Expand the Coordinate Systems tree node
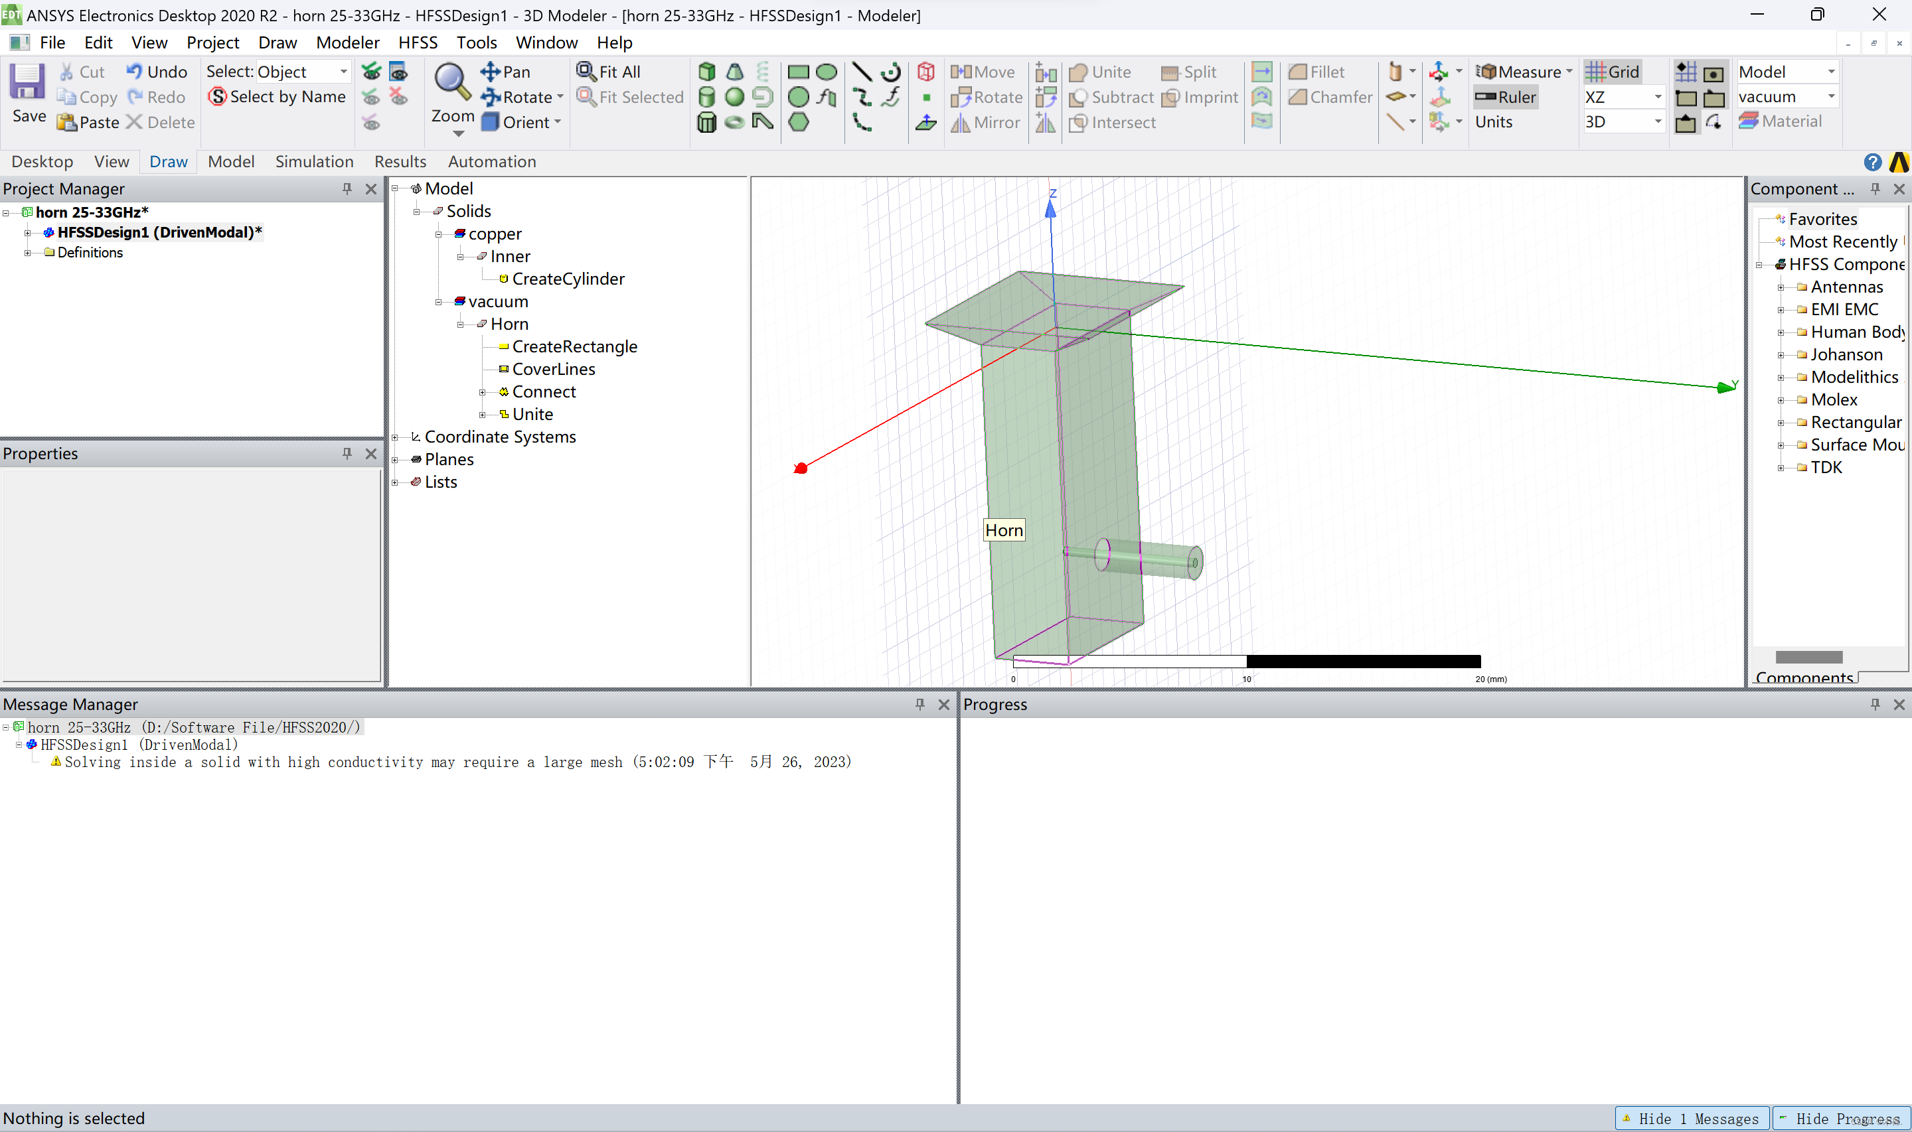The height and width of the screenshot is (1132, 1912). coord(395,437)
